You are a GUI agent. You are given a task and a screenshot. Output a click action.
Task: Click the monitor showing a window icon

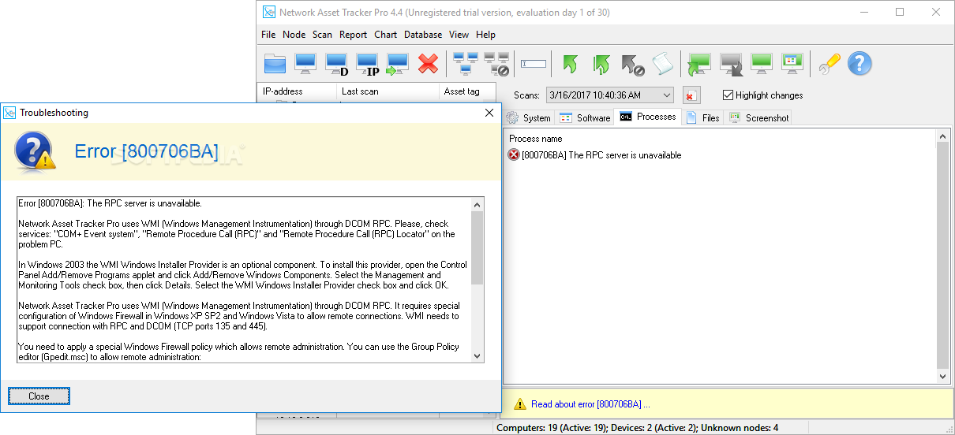tap(792, 64)
